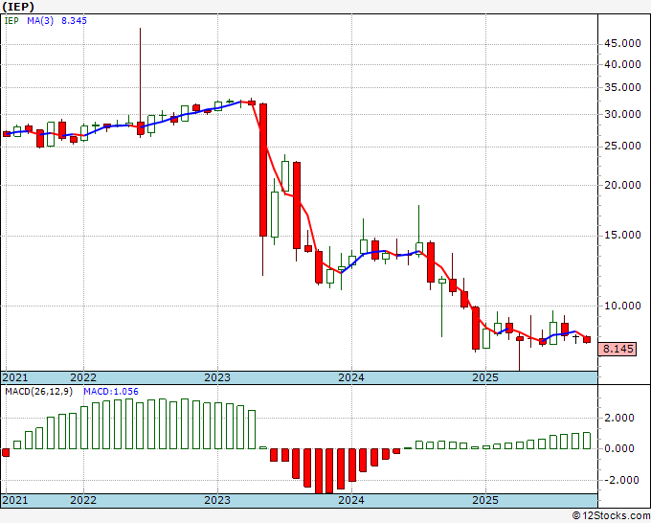Screen dimensions: 651x523
Task: Click the 2.000 MACD axis label
Action: pos(619,418)
